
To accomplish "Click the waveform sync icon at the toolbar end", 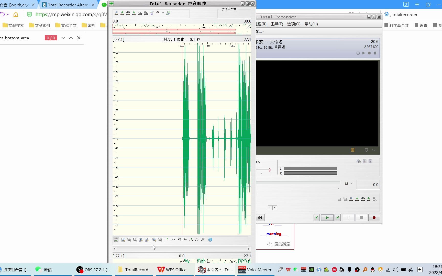I will coord(168,13).
